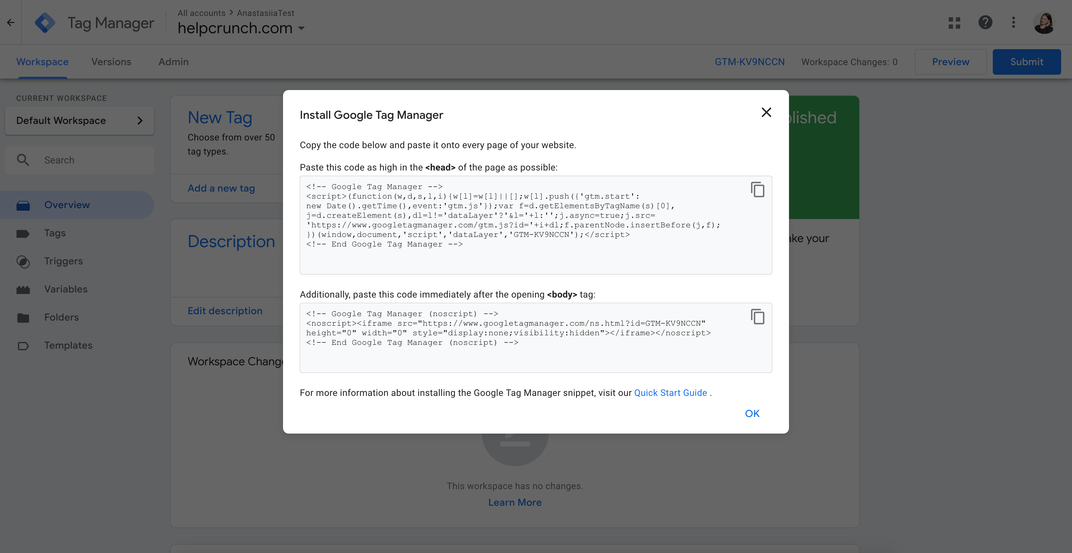
Task: Open the Triggers menu item
Action: (77, 261)
